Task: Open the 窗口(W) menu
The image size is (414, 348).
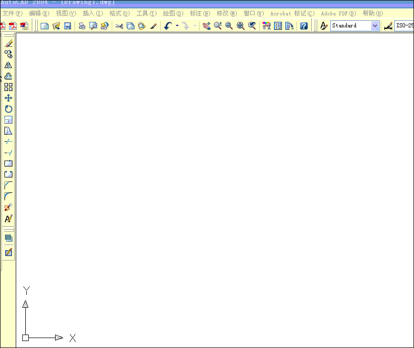Action: [x=254, y=13]
